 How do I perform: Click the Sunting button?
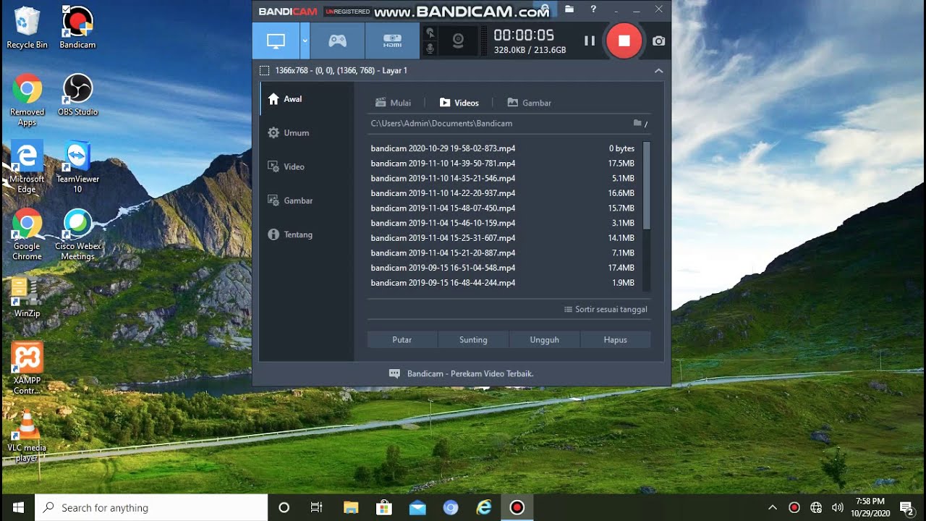[473, 340]
